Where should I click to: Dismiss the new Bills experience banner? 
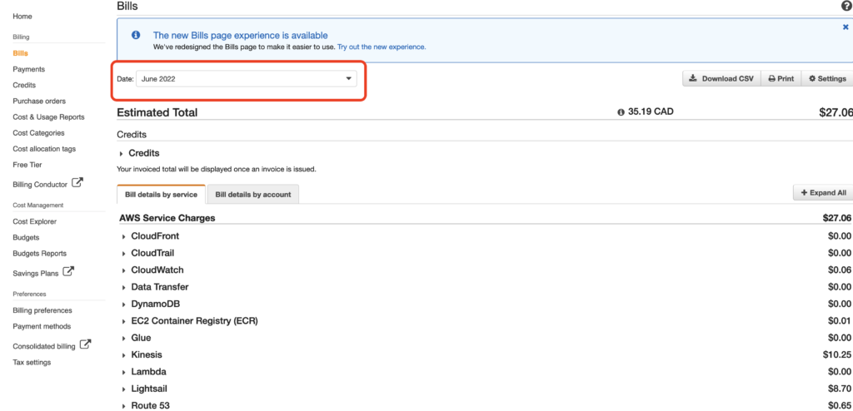point(846,27)
